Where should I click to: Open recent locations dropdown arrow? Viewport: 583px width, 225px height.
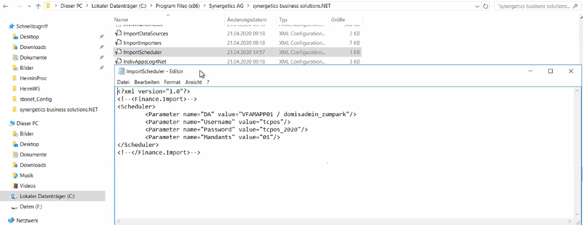pyautogui.click(x=30, y=7)
